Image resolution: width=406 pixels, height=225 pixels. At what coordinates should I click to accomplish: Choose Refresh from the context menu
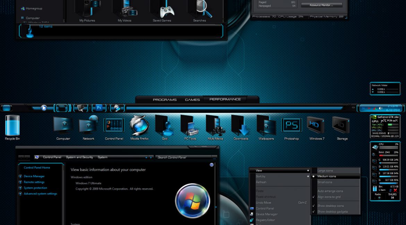click(280, 182)
